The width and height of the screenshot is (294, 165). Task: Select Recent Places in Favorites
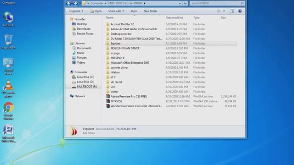point(85,33)
